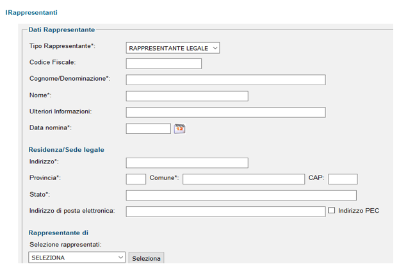399x271 pixels.
Task: Select the Nome input field
Action: (x=187, y=96)
